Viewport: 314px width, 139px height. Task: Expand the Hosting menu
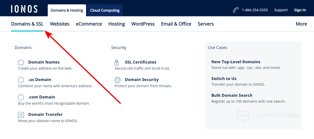click(117, 24)
